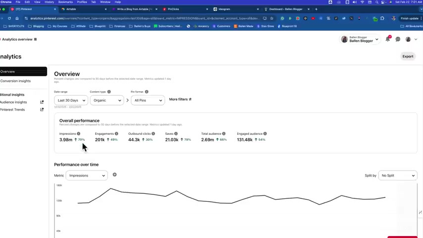Viewport: 423px width, 238px height.
Task: Open the Bookmarks menu in menu bar
Action: click(65, 2)
